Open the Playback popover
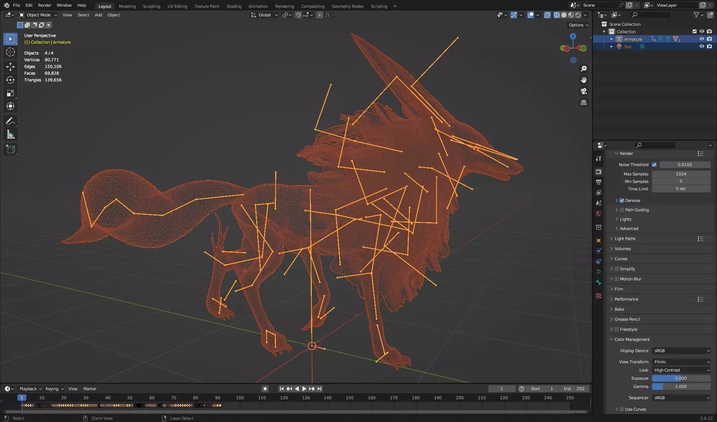The width and height of the screenshot is (717, 422). click(x=30, y=389)
